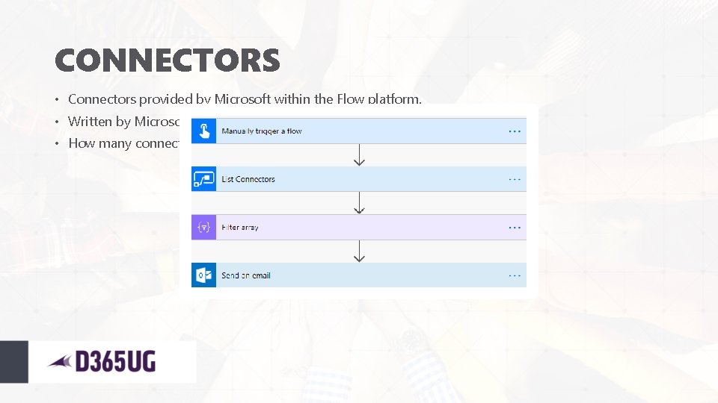This screenshot has width=718, height=403.
Task: Click arrow between List Connectors and Filter array
Action: pos(359,203)
